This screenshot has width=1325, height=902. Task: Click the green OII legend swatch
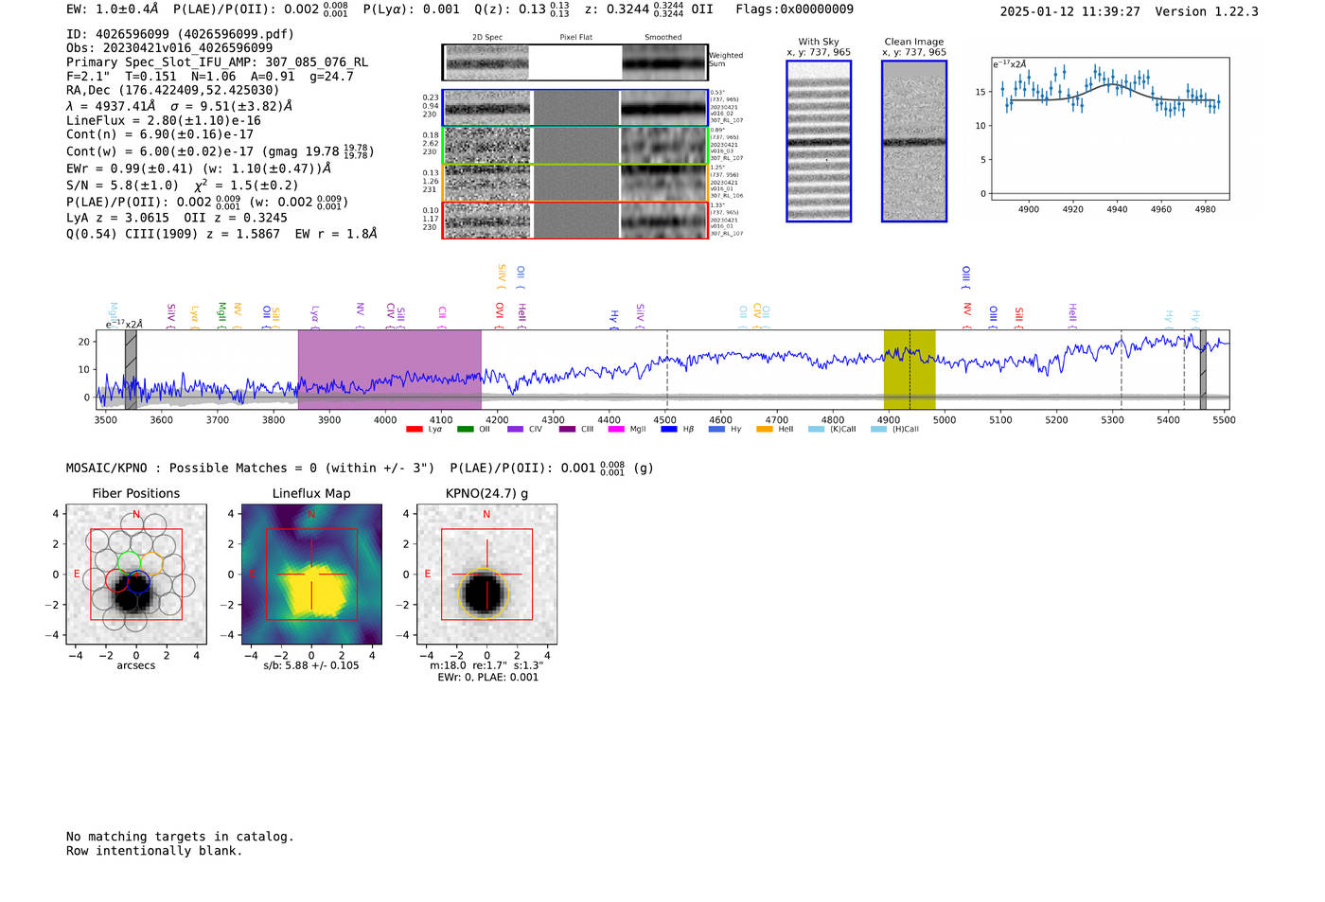[465, 429]
